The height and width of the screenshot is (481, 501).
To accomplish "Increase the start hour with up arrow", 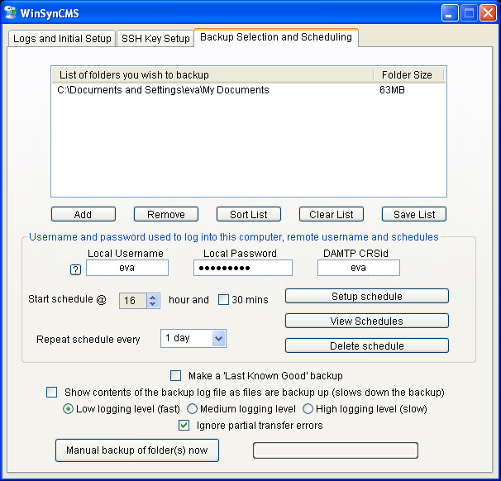I will click(152, 297).
